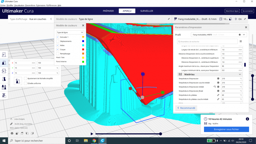This screenshot has width=256, height=144.
Task: Switch to front view camera icon
Action: pos(17,133)
